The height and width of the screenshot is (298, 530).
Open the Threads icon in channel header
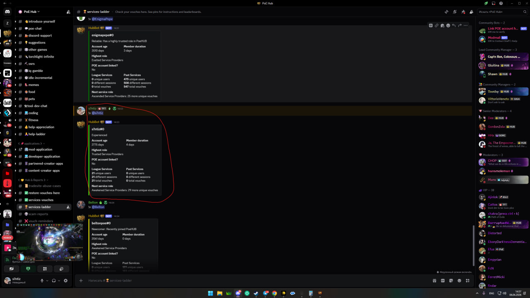point(446,12)
